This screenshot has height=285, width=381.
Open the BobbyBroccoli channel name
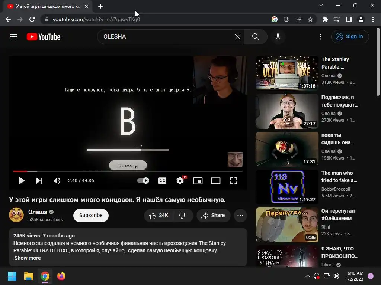(336, 189)
